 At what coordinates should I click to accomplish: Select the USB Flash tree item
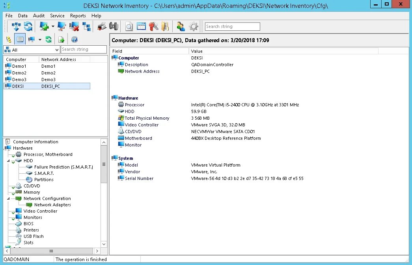point(34,236)
